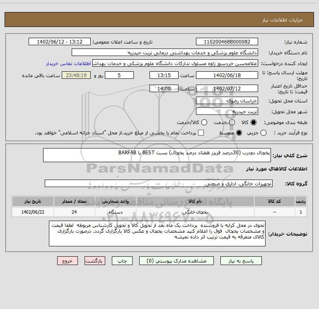This screenshot has height=309, width=319.
Task: Open مشاهده مدارک پیوستی (0) button
Action: click(176, 261)
